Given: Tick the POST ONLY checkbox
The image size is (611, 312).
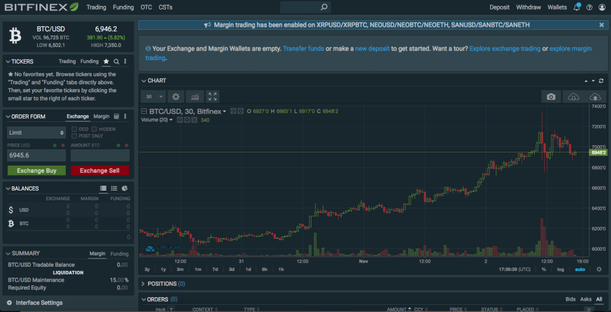Looking at the screenshot, I should (74, 136).
